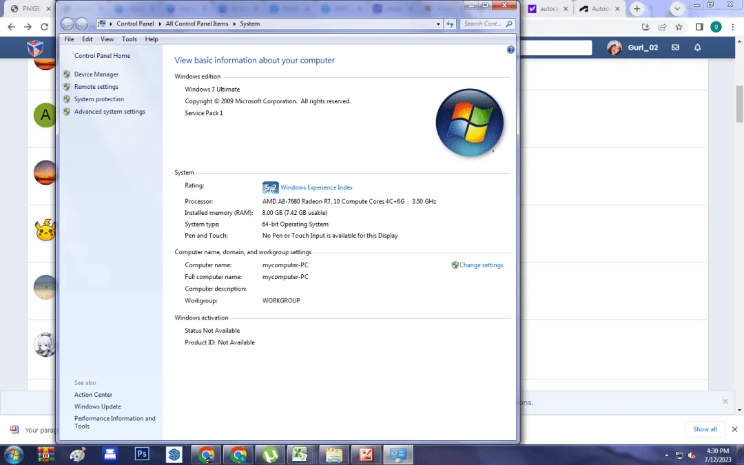Click the install app icon in Chrome
This screenshot has width=744, height=465.
coord(645,27)
